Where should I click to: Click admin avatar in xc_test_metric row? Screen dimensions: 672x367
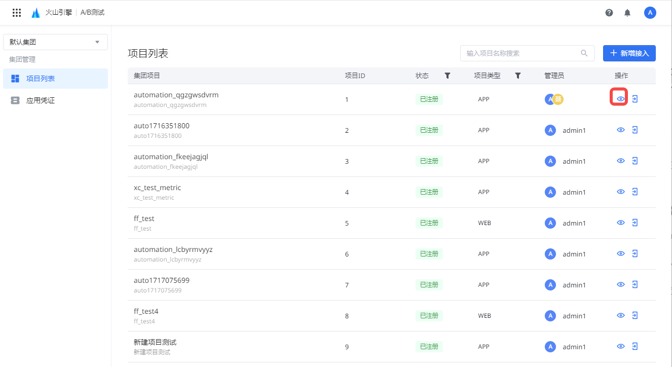click(x=550, y=192)
